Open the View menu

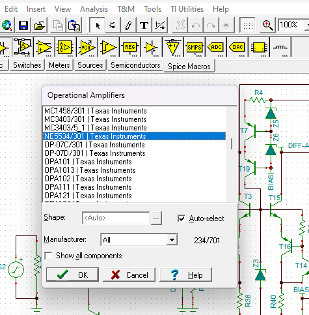click(x=62, y=9)
